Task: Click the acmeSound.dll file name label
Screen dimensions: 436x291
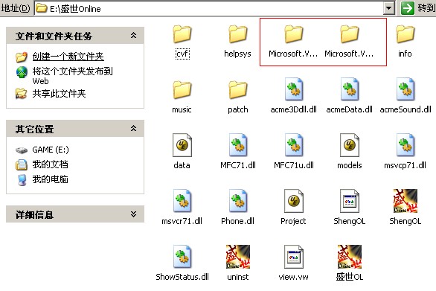Action: pos(405,109)
